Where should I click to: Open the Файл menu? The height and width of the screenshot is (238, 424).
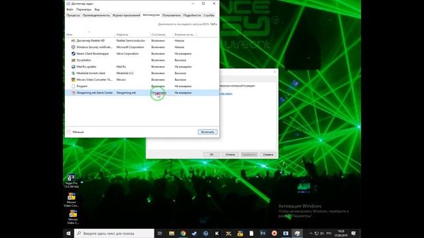coord(70,9)
